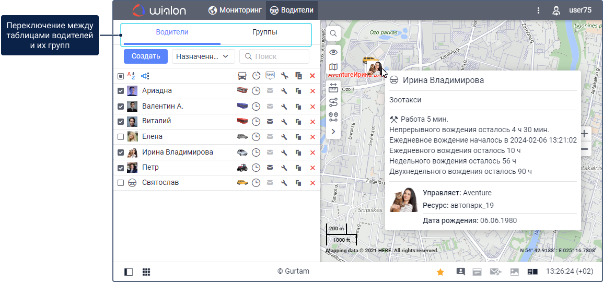Open the Назначенные filter dropdown
The width and height of the screenshot is (603, 282).
point(203,56)
